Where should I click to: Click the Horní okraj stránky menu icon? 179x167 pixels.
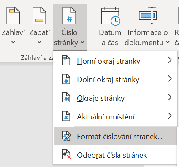point(66,60)
